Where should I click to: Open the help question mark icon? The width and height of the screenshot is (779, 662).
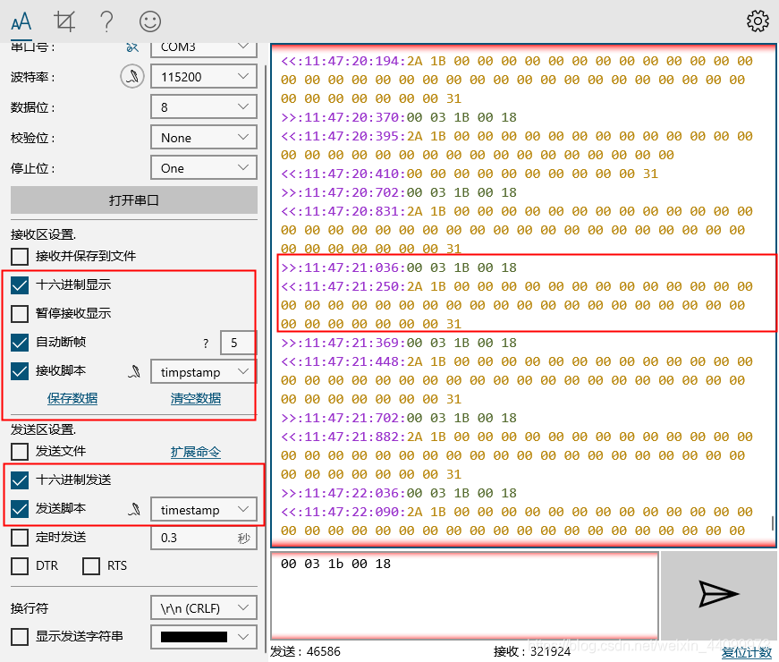pyautogui.click(x=106, y=21)
